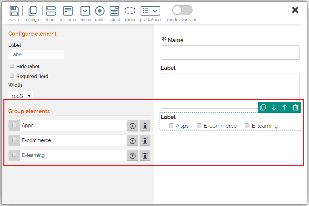Click the Name input field in preview

230,53
